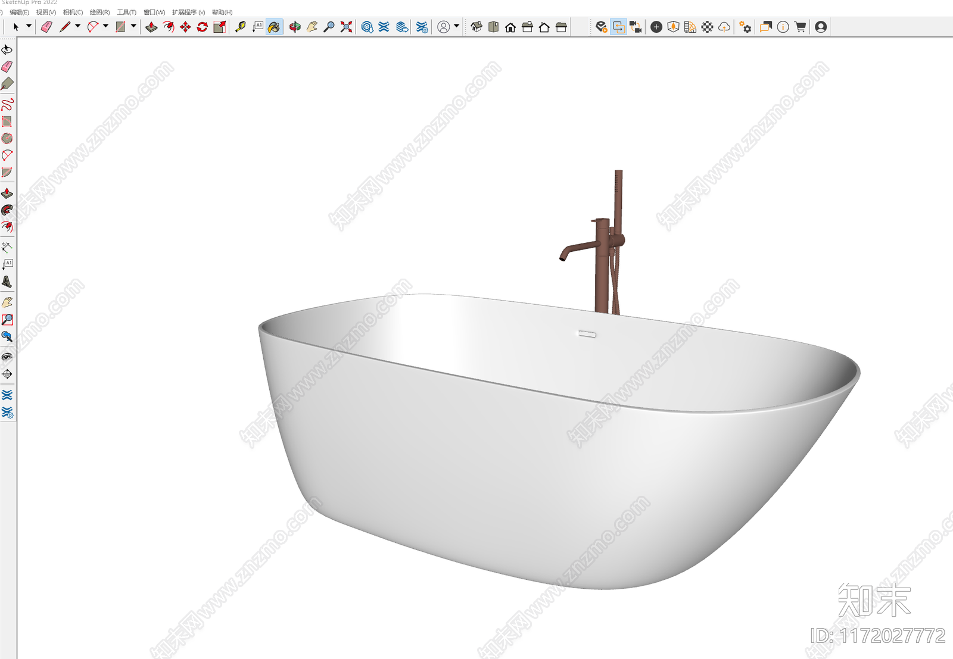953x659 pixels.
Task: Open the 3D Warehouse icon
Action: coord(367,27)
